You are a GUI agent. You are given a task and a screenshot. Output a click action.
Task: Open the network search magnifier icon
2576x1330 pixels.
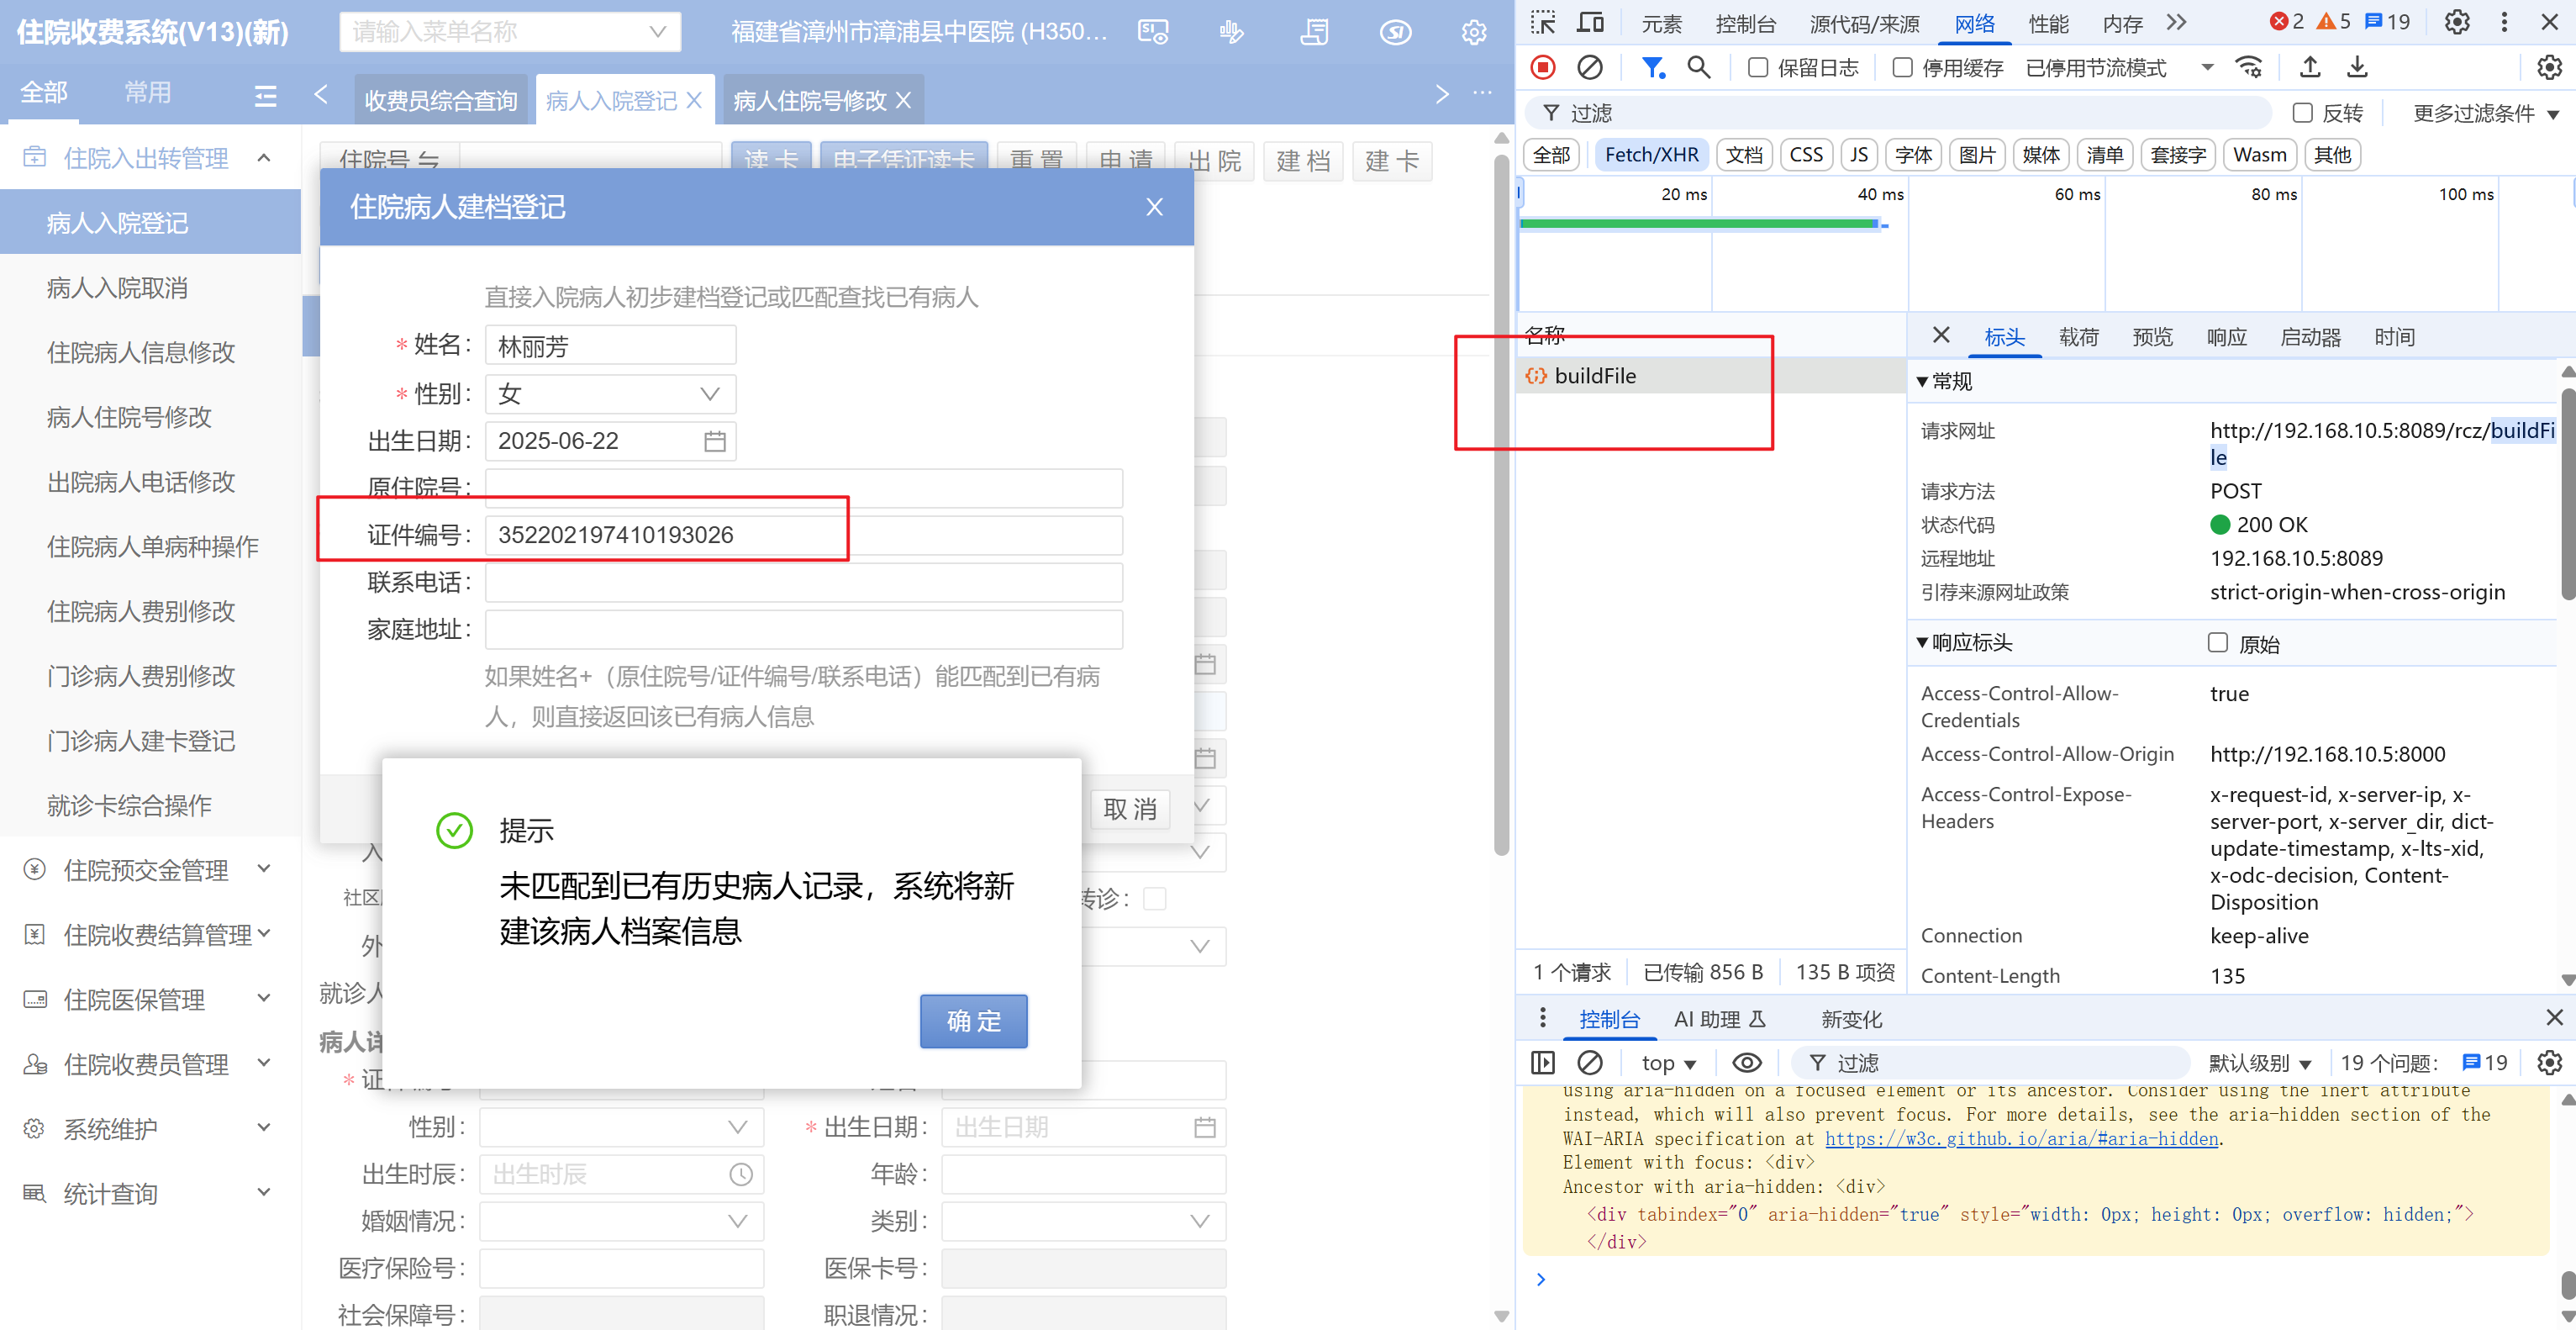pyautogui.click(x=1698, y=67)
